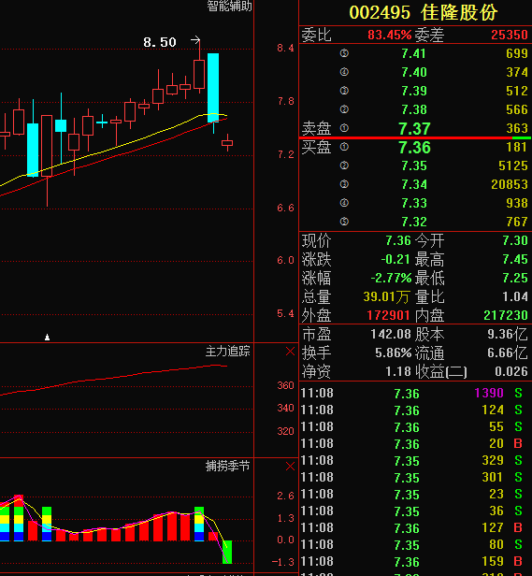Open the 智能辅助 label on the chart
The image size is (532, 576).
pyautogui.click(x=229, y=6)
